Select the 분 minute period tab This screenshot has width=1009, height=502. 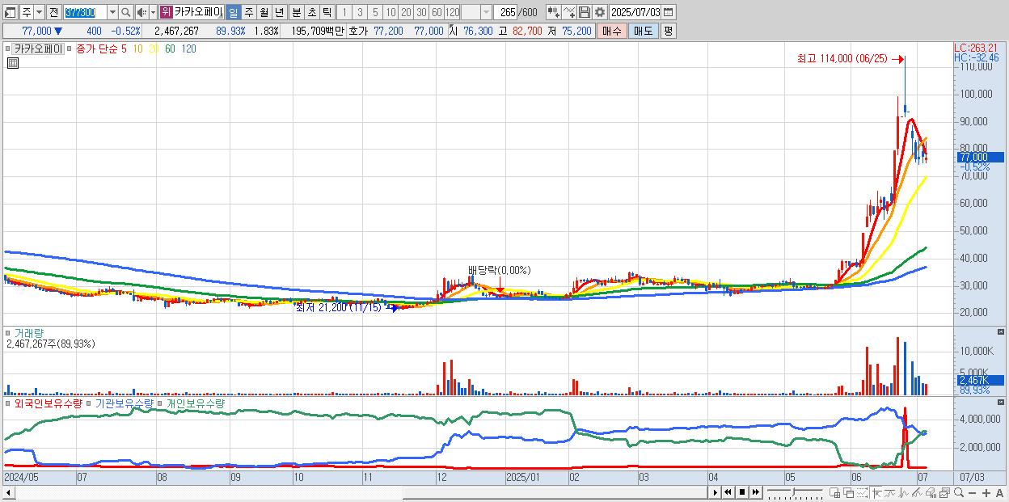click(x=296, y=12)
